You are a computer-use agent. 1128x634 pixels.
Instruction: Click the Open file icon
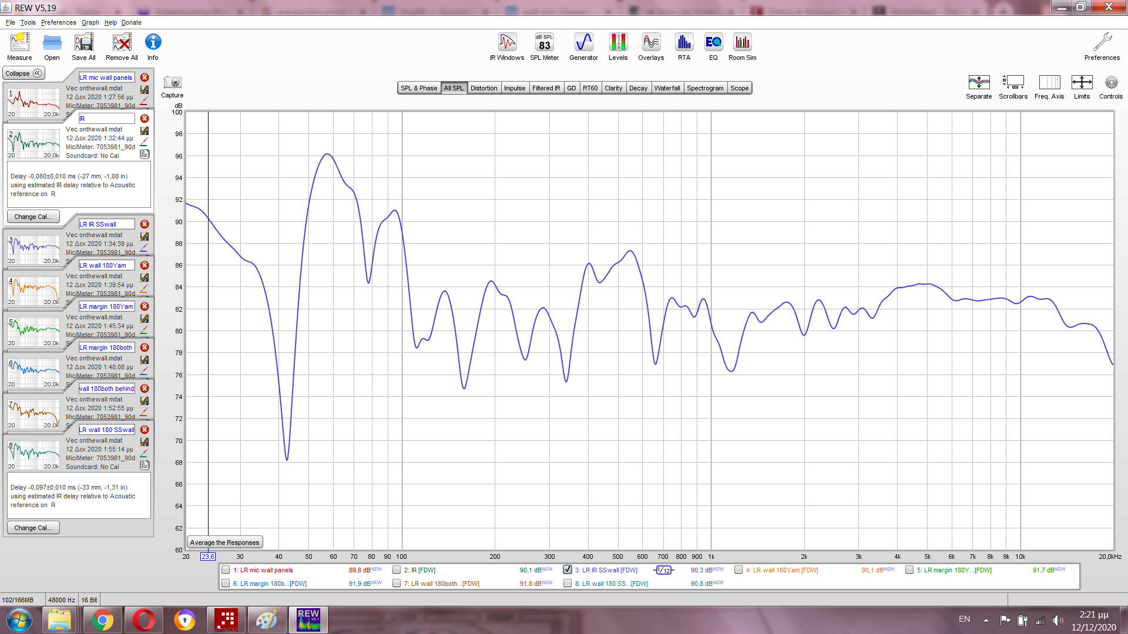(52, 46)
